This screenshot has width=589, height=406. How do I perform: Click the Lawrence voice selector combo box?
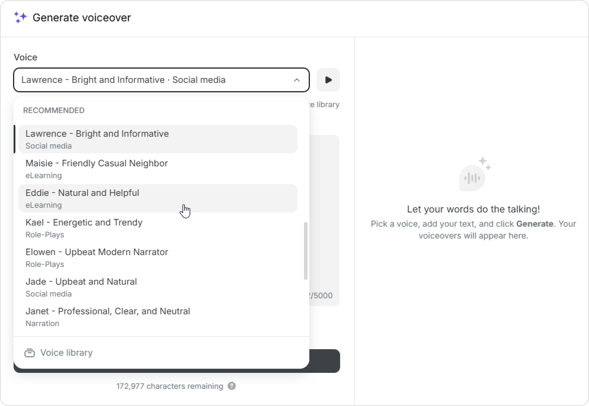161,80
